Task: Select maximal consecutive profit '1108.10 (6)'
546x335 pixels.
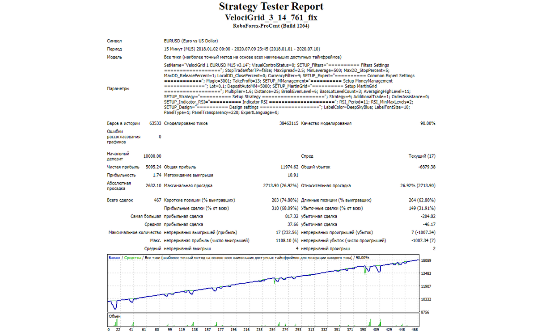Action: click(287, 240)
